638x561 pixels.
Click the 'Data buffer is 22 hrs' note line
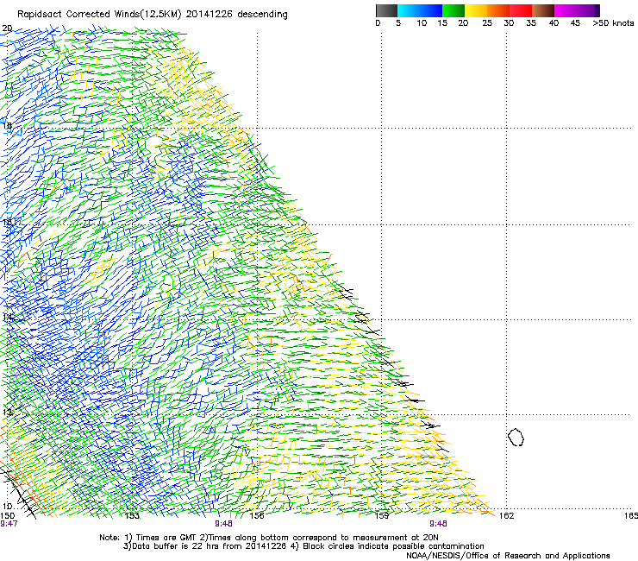pos(303,546)
